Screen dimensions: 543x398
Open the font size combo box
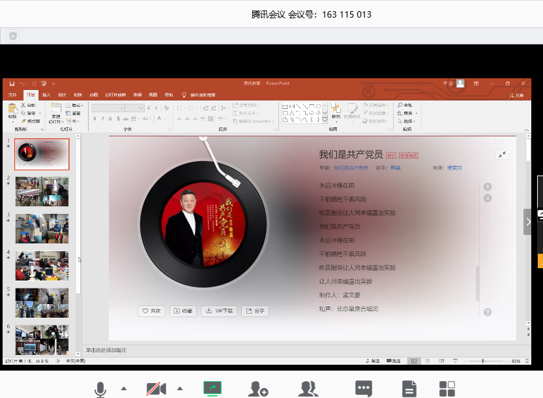click(x=134, y=108)
